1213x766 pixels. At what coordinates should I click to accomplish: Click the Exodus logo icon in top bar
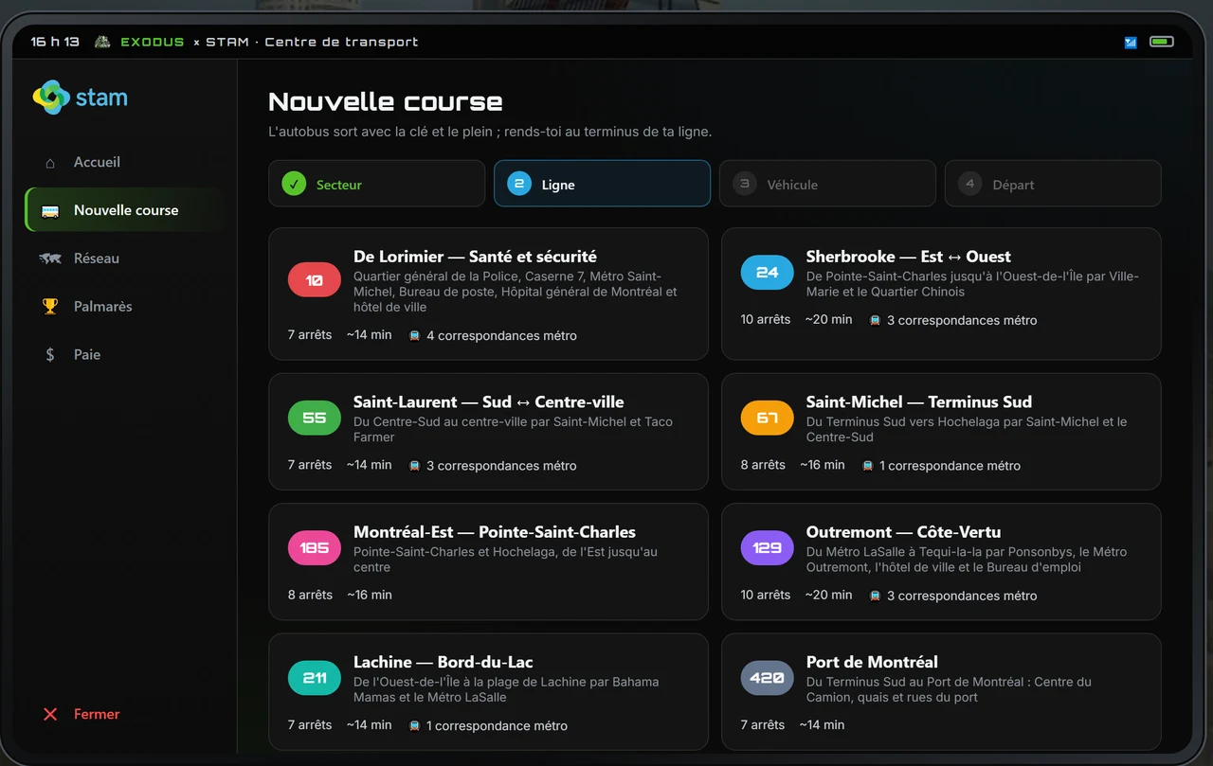(x=102, y=42)
